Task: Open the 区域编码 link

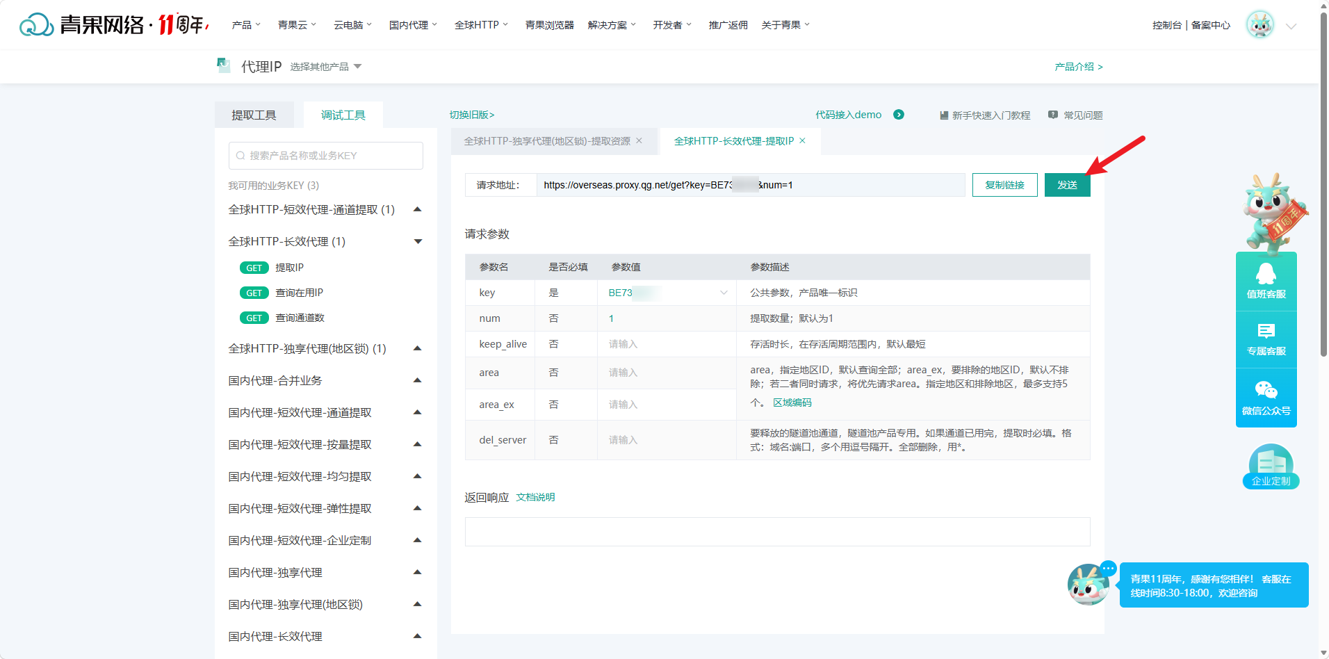Action: pos(792,402)
